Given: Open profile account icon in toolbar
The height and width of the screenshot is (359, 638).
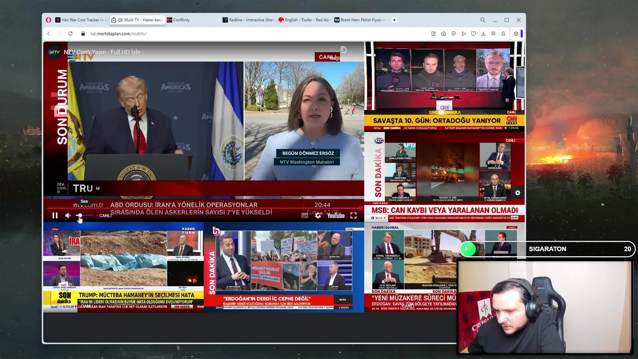Looking at the screenshot, I should (503, 33).
